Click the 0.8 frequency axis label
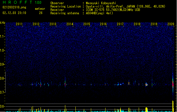The image size is (177, 112). click(3, 78)
